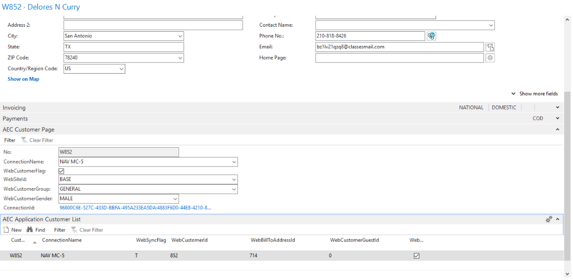Screen dimensions: 573x280
Task: Collapse the AEC Customer Page section
Action: click(x=557, y=130)
